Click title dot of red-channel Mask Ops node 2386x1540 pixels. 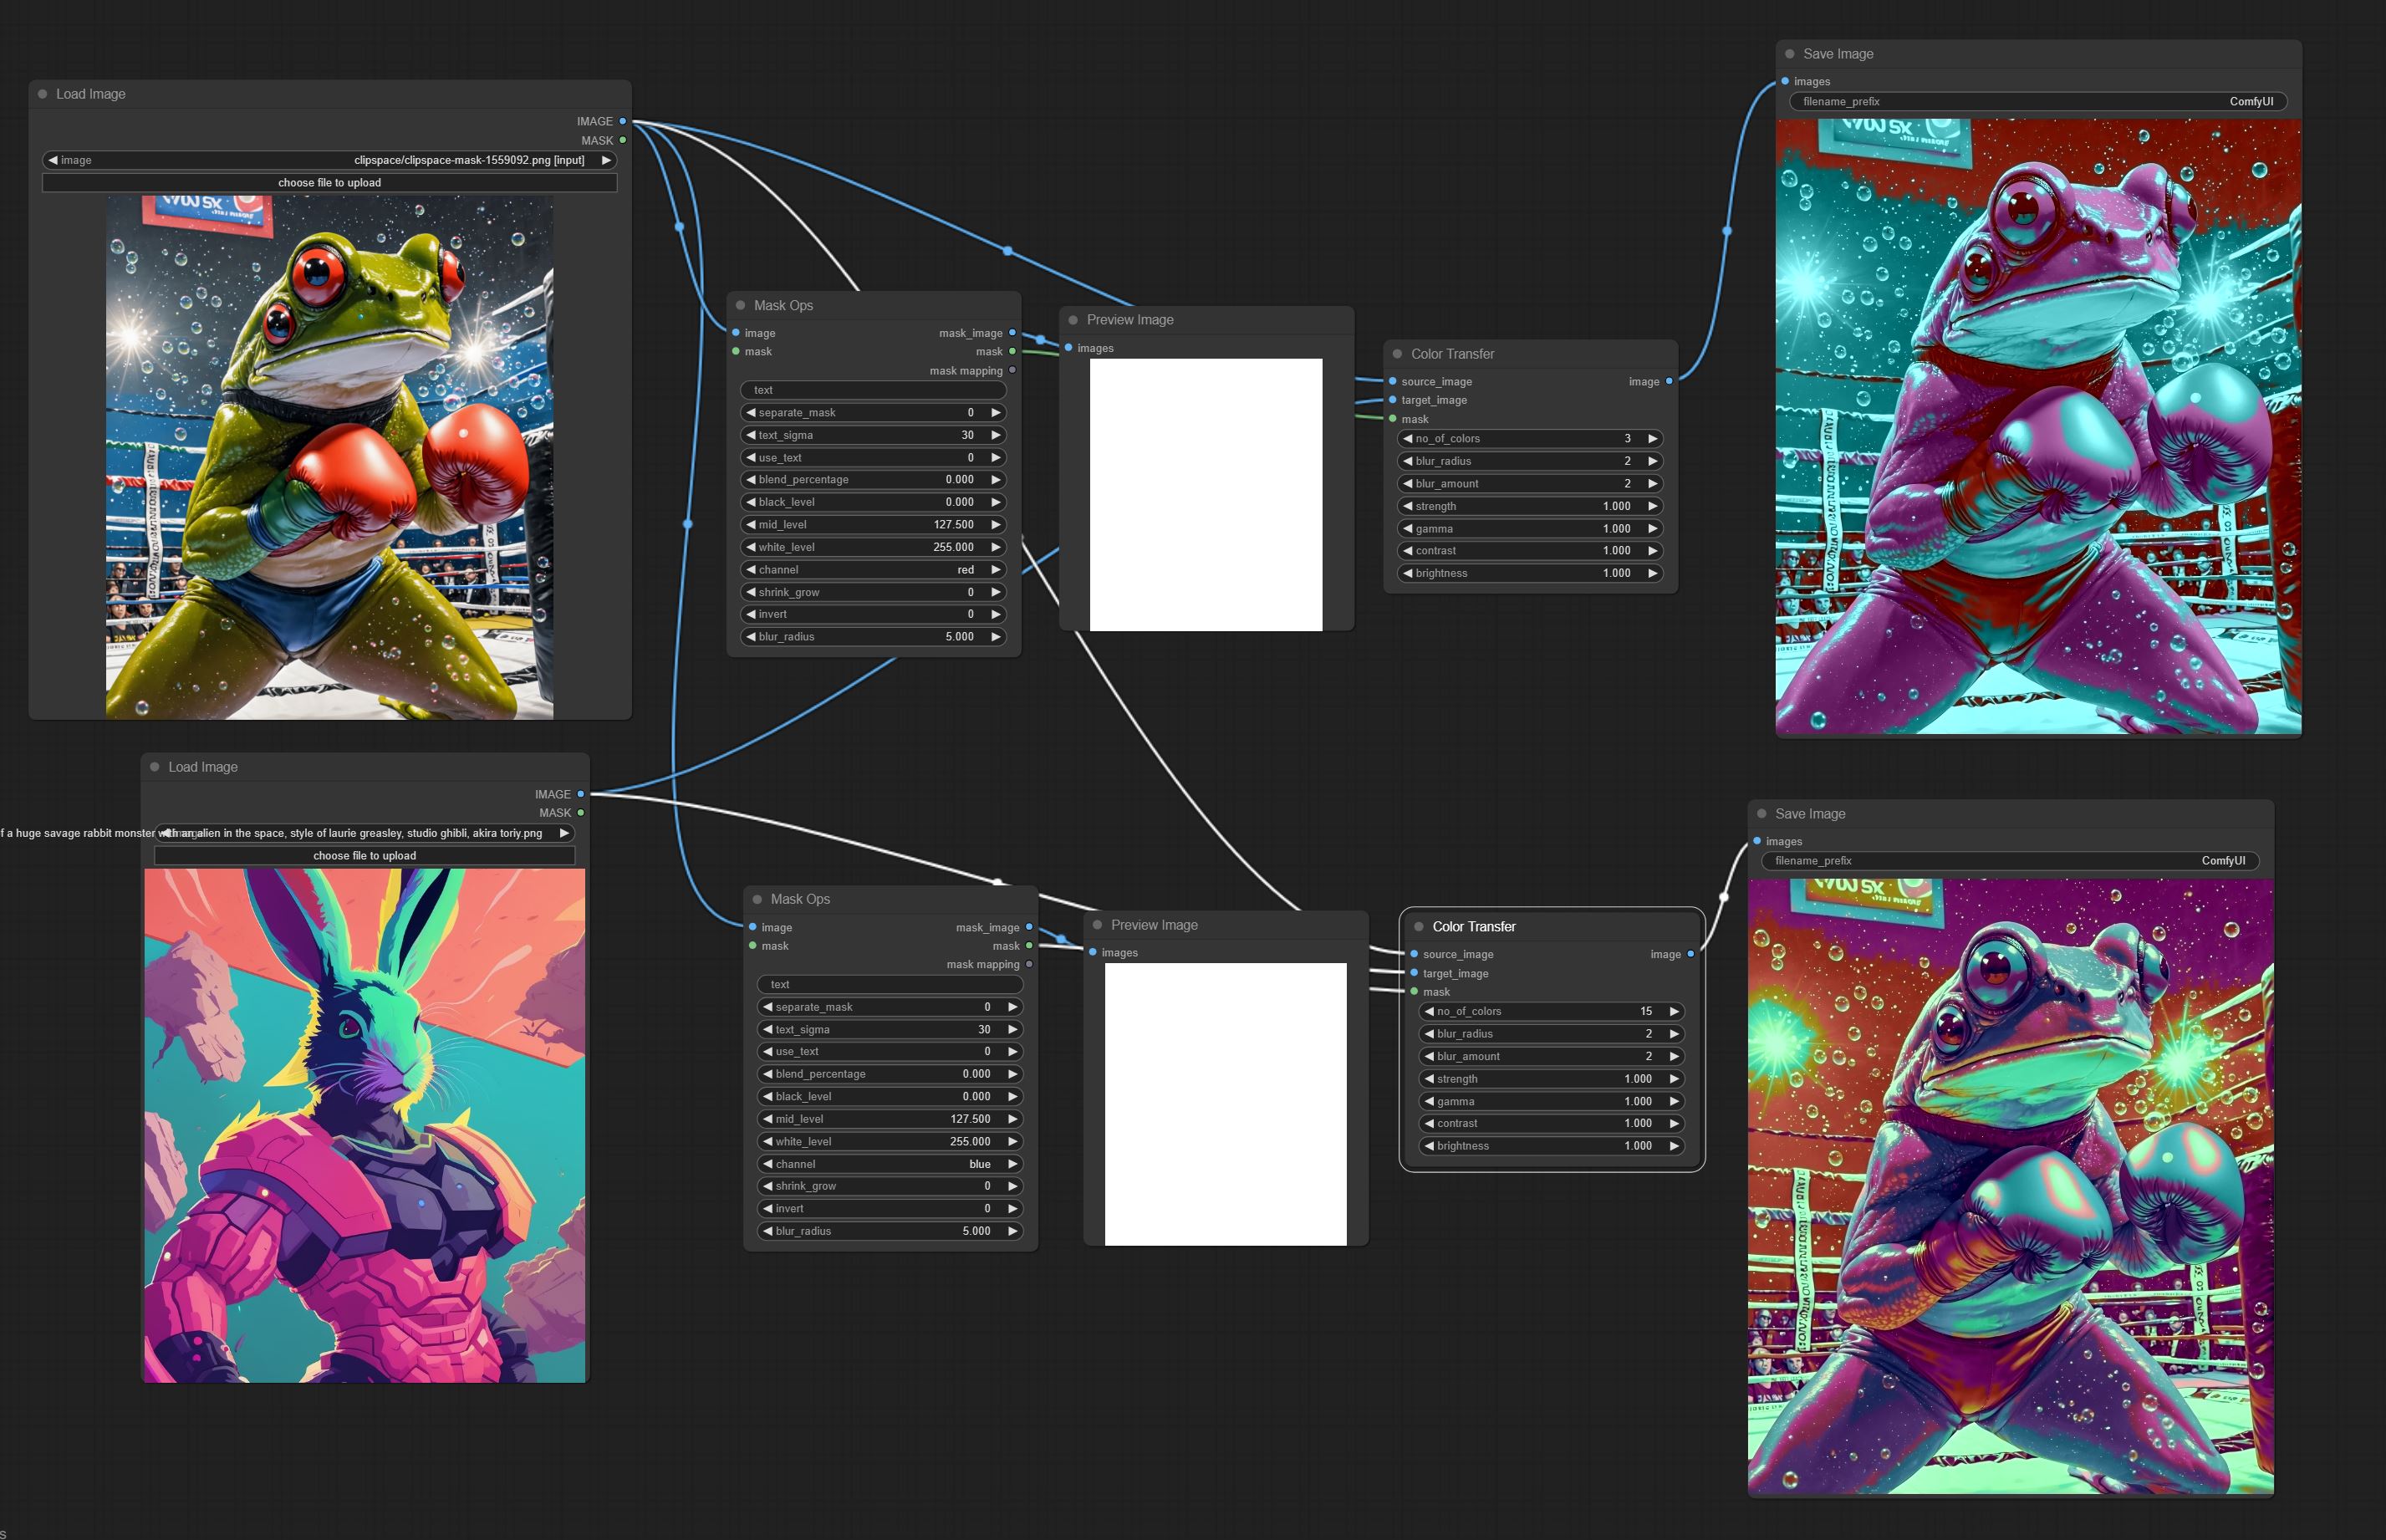pyautogui.click(x=741, y=305)
